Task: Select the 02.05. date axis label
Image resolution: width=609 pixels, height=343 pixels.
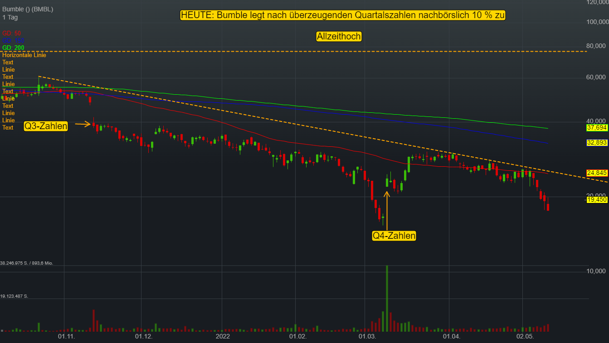Action: tap(526, 337)
